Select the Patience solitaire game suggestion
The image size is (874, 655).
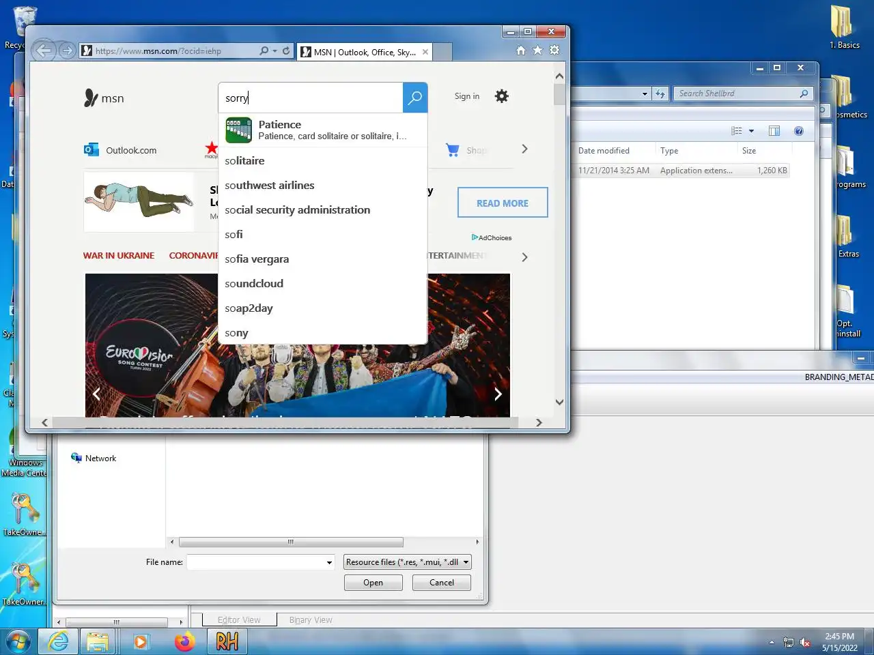coord(322,130)
